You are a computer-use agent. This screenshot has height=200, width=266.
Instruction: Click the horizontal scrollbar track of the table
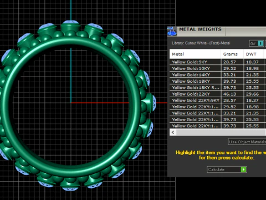(x=221, y=132)
